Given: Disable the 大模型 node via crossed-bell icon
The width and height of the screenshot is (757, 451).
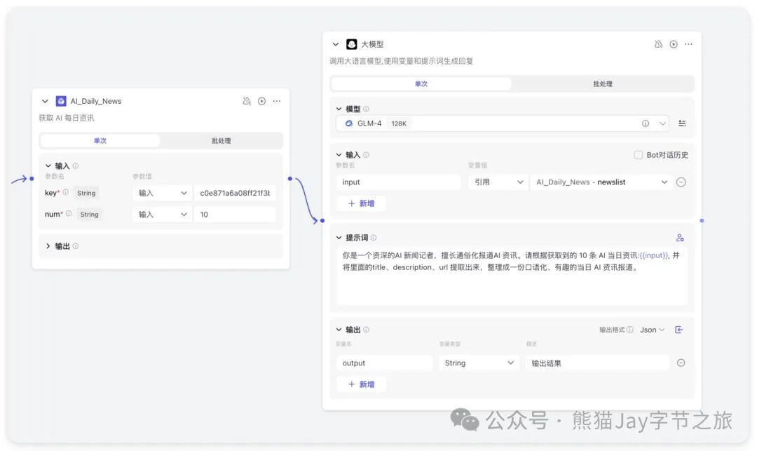Looking at the screenshot, I should (x=658, y=44).
